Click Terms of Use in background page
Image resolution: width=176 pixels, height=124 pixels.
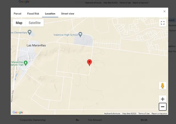coord(125,3)
